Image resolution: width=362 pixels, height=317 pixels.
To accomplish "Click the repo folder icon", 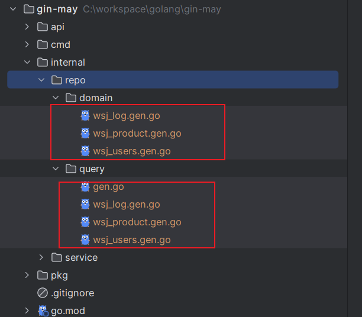I will pos(57,80).
